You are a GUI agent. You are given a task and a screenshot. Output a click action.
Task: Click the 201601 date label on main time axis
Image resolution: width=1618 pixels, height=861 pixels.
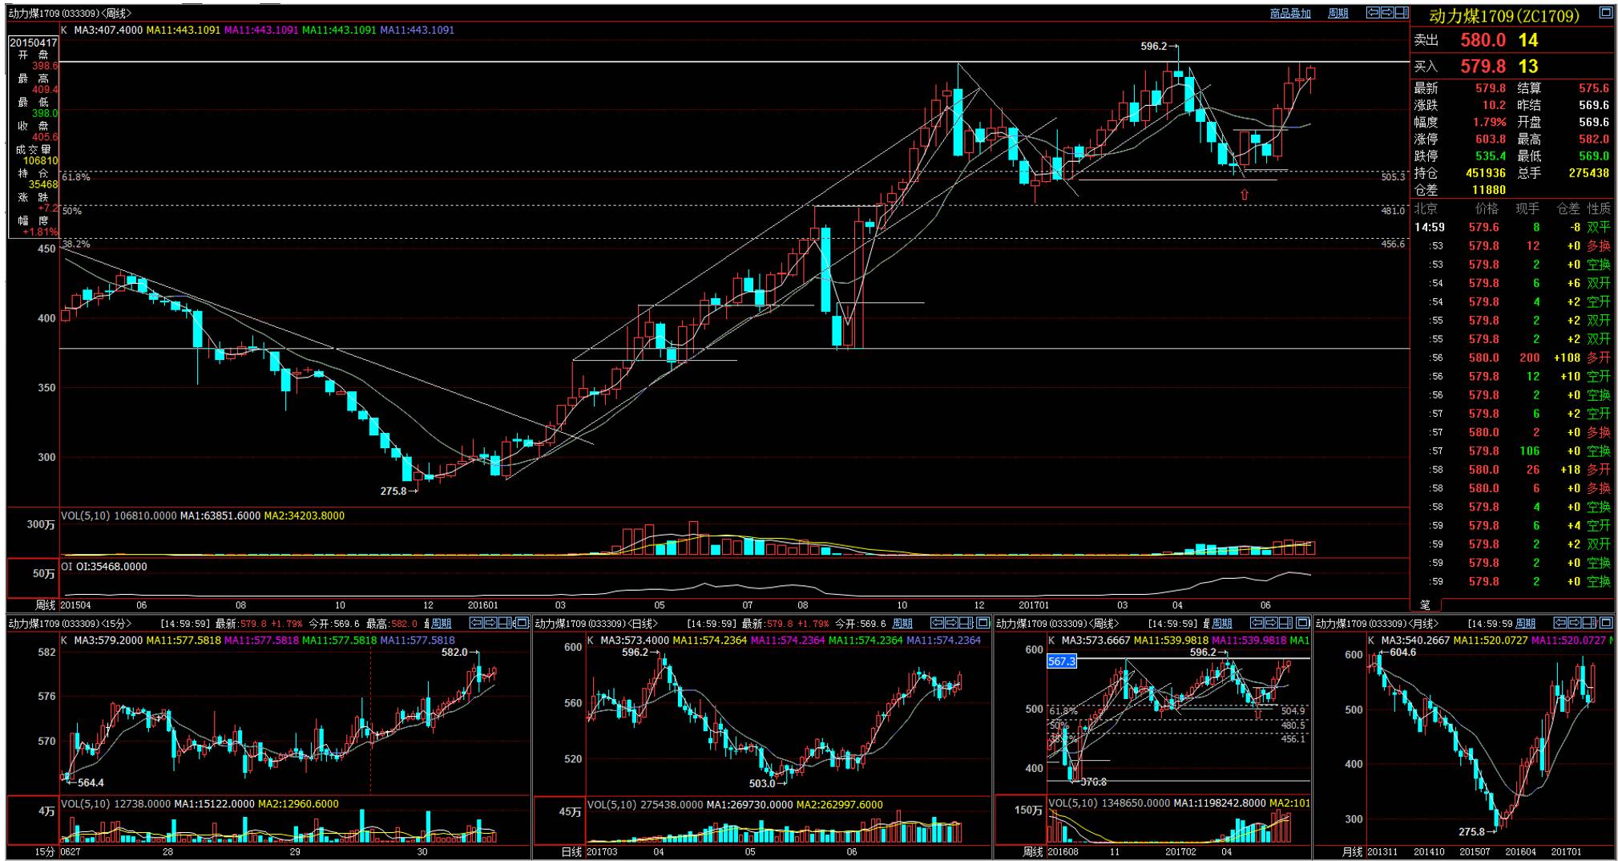(482, 605)
